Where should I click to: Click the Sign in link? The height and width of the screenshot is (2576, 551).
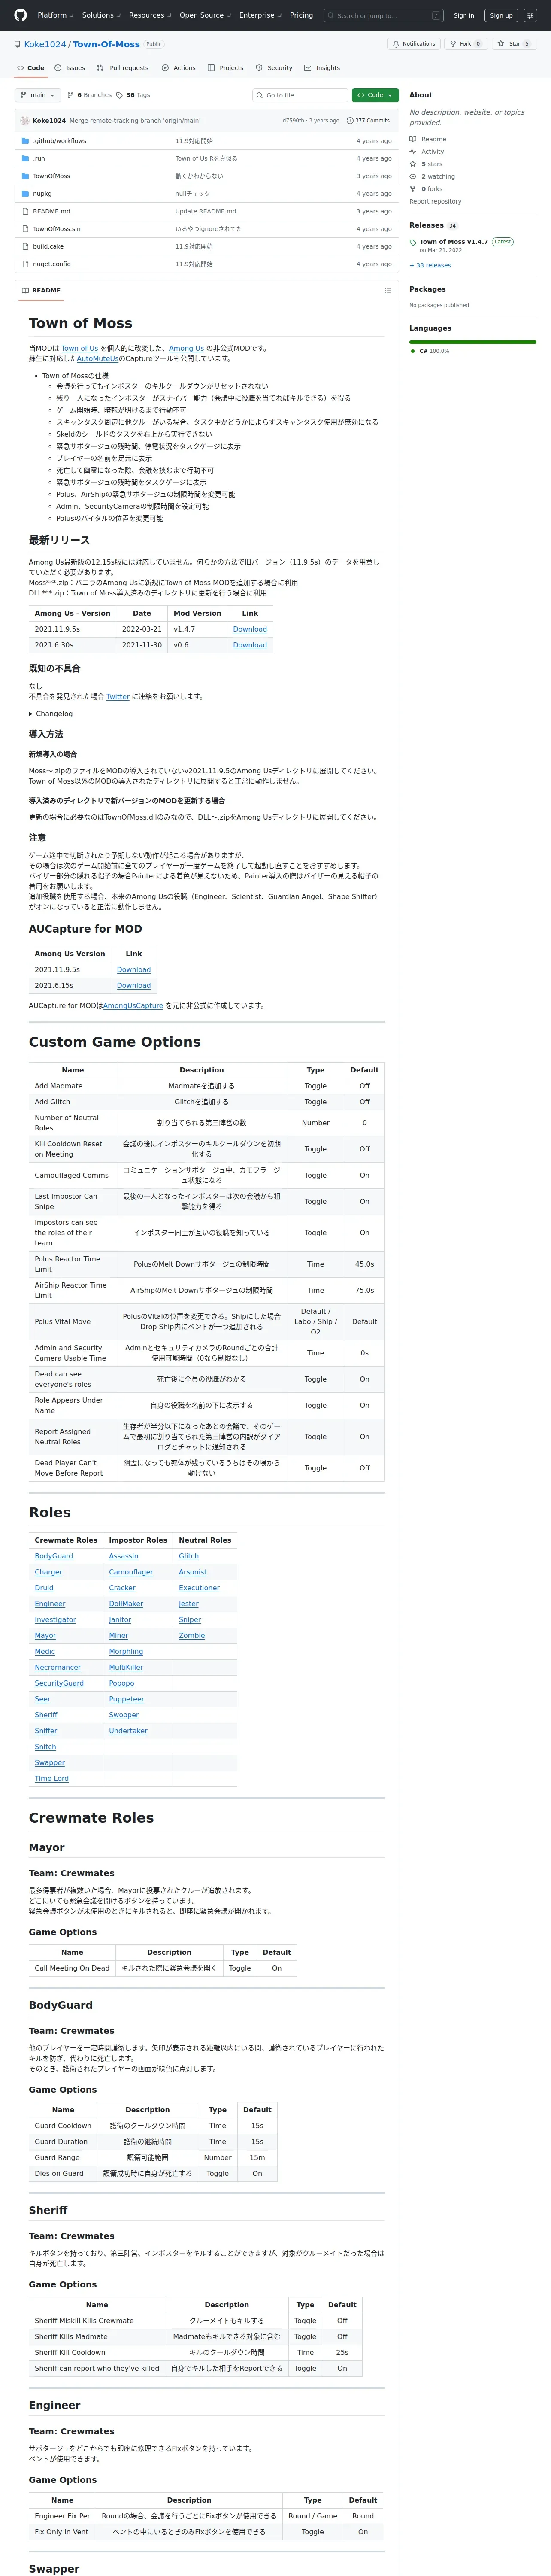tap(464, 15)
